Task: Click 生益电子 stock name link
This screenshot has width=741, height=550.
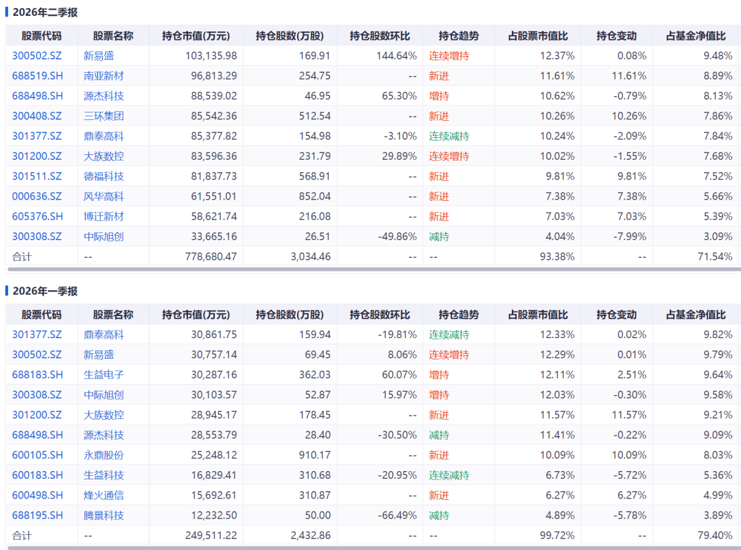Action: coord(104,374)
